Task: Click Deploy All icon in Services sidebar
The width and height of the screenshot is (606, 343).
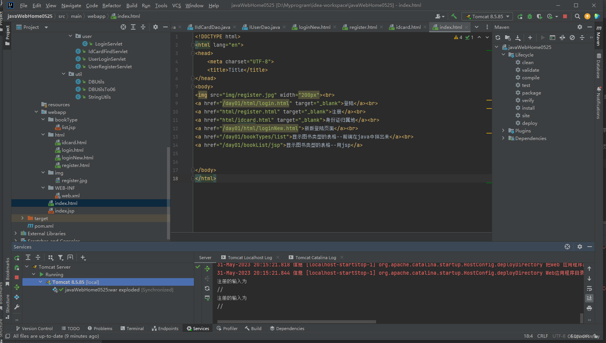Action: click(x=17, y=287)
